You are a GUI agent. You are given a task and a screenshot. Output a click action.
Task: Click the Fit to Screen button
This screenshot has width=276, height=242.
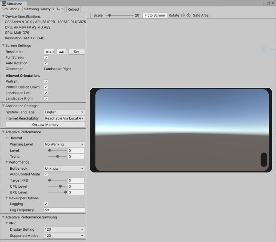click(155, 15)
